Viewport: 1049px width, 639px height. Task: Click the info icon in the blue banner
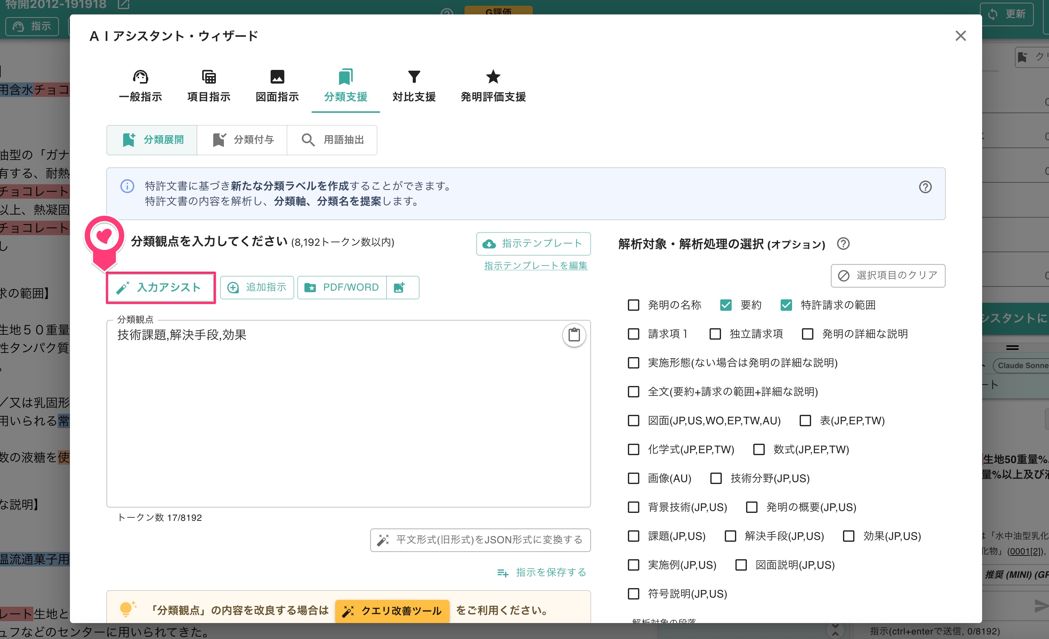point(127,186)
